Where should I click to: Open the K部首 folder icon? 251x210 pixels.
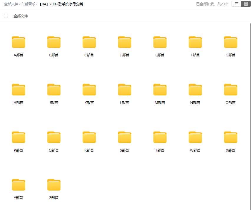(x=89, y=90)
